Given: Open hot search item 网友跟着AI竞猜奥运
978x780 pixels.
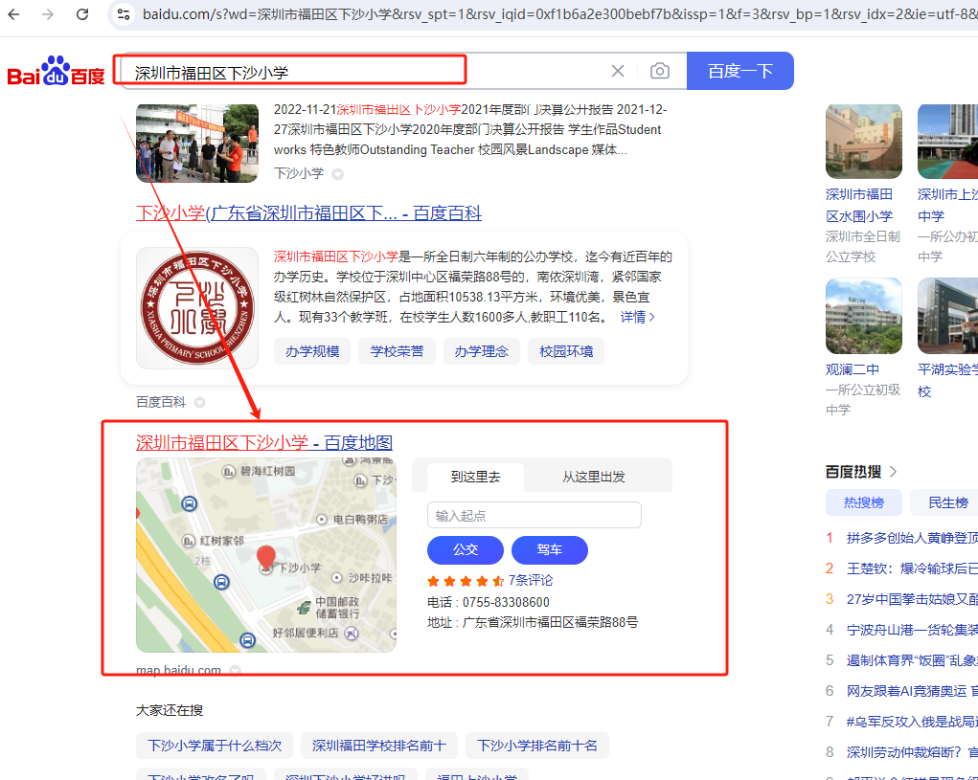Looking at the screenshot, I should [x=912, y=691].
